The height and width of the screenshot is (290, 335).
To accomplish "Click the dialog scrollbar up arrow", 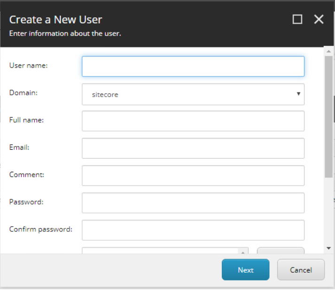I will pos(328,52).
